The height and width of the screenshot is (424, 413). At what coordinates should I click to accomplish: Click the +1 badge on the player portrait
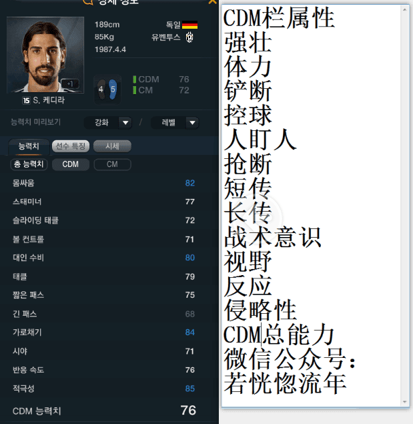click(x=70, y=83)
